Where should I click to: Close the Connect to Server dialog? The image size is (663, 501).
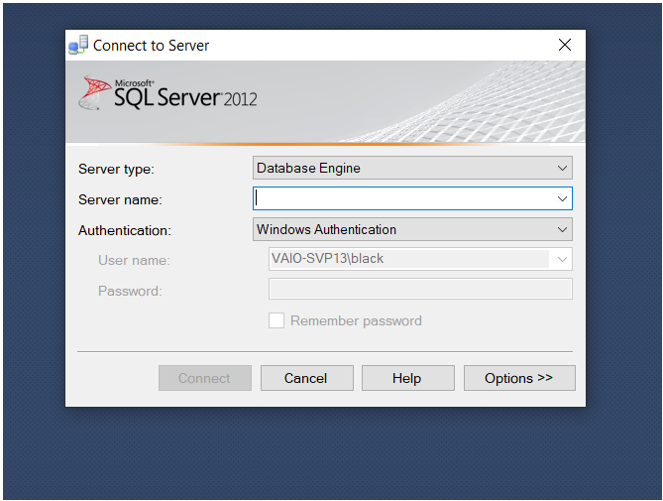pos(565,45)
